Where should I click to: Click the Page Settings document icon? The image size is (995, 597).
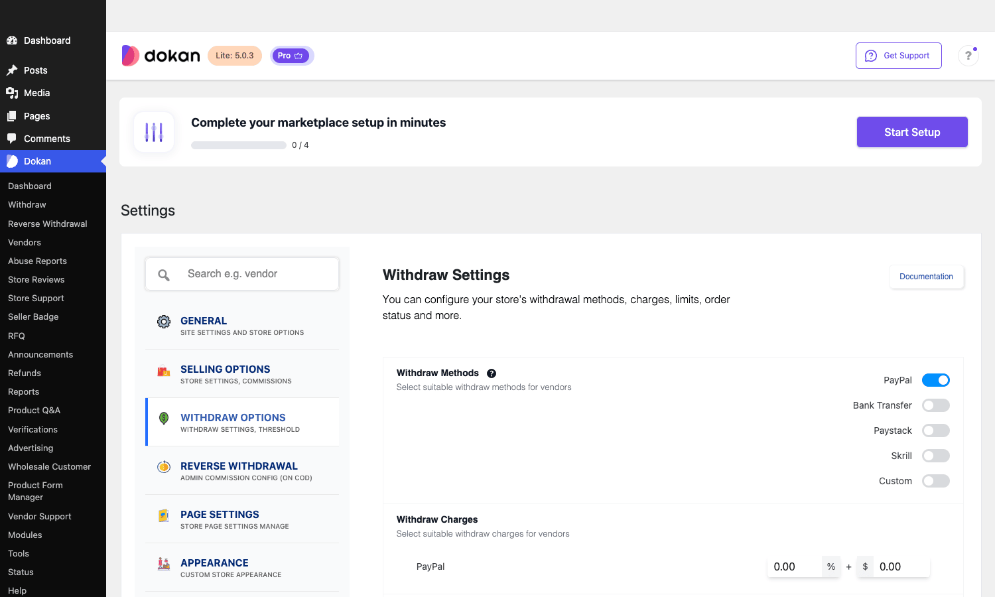point(164,515)
